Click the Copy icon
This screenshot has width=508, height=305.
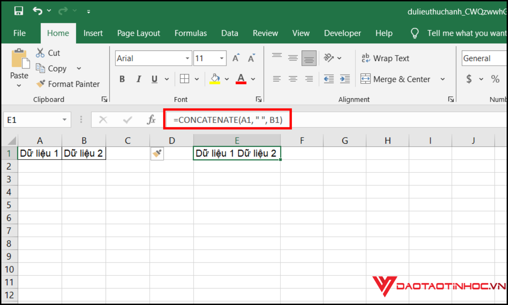(40, 68)
